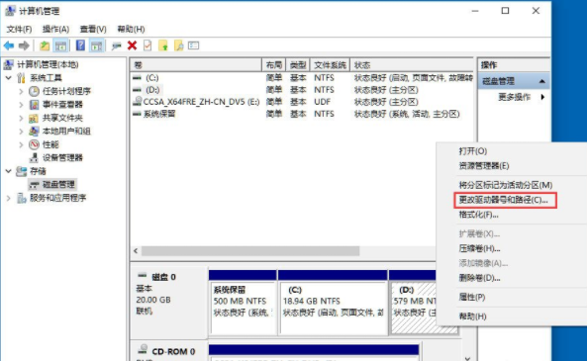Image resolution: width=587 pixels, height=361 pixels.
Task: Click the properties checkmark sheet icon
Action: pos(147,45)
